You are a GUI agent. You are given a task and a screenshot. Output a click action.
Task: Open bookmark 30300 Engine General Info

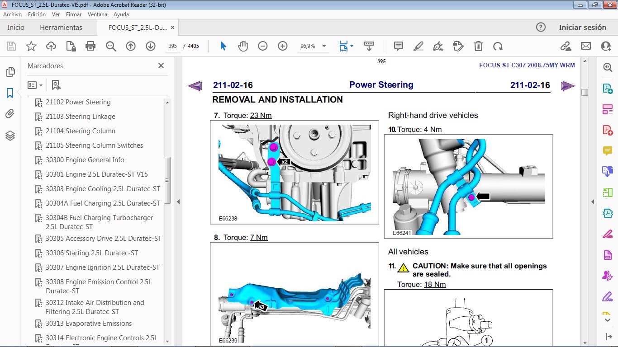[x=85, y=160]
